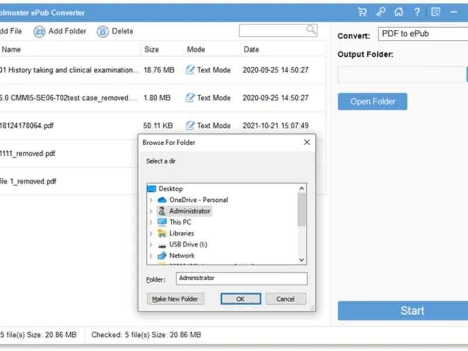468x351 pixels.
Task: Click the 1.80 MB size cell
Action: (157, 98)
